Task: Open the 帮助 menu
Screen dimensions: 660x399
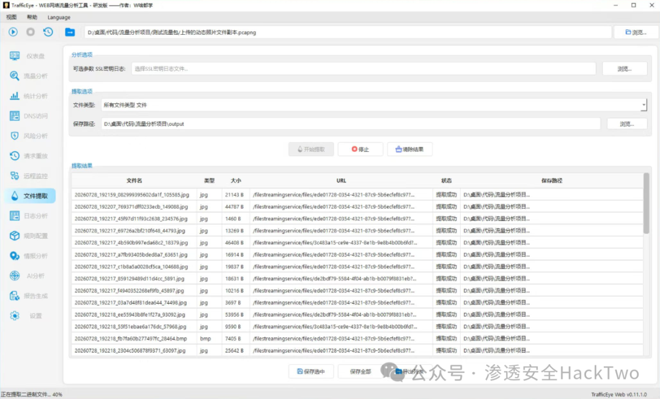Action: 32,17
